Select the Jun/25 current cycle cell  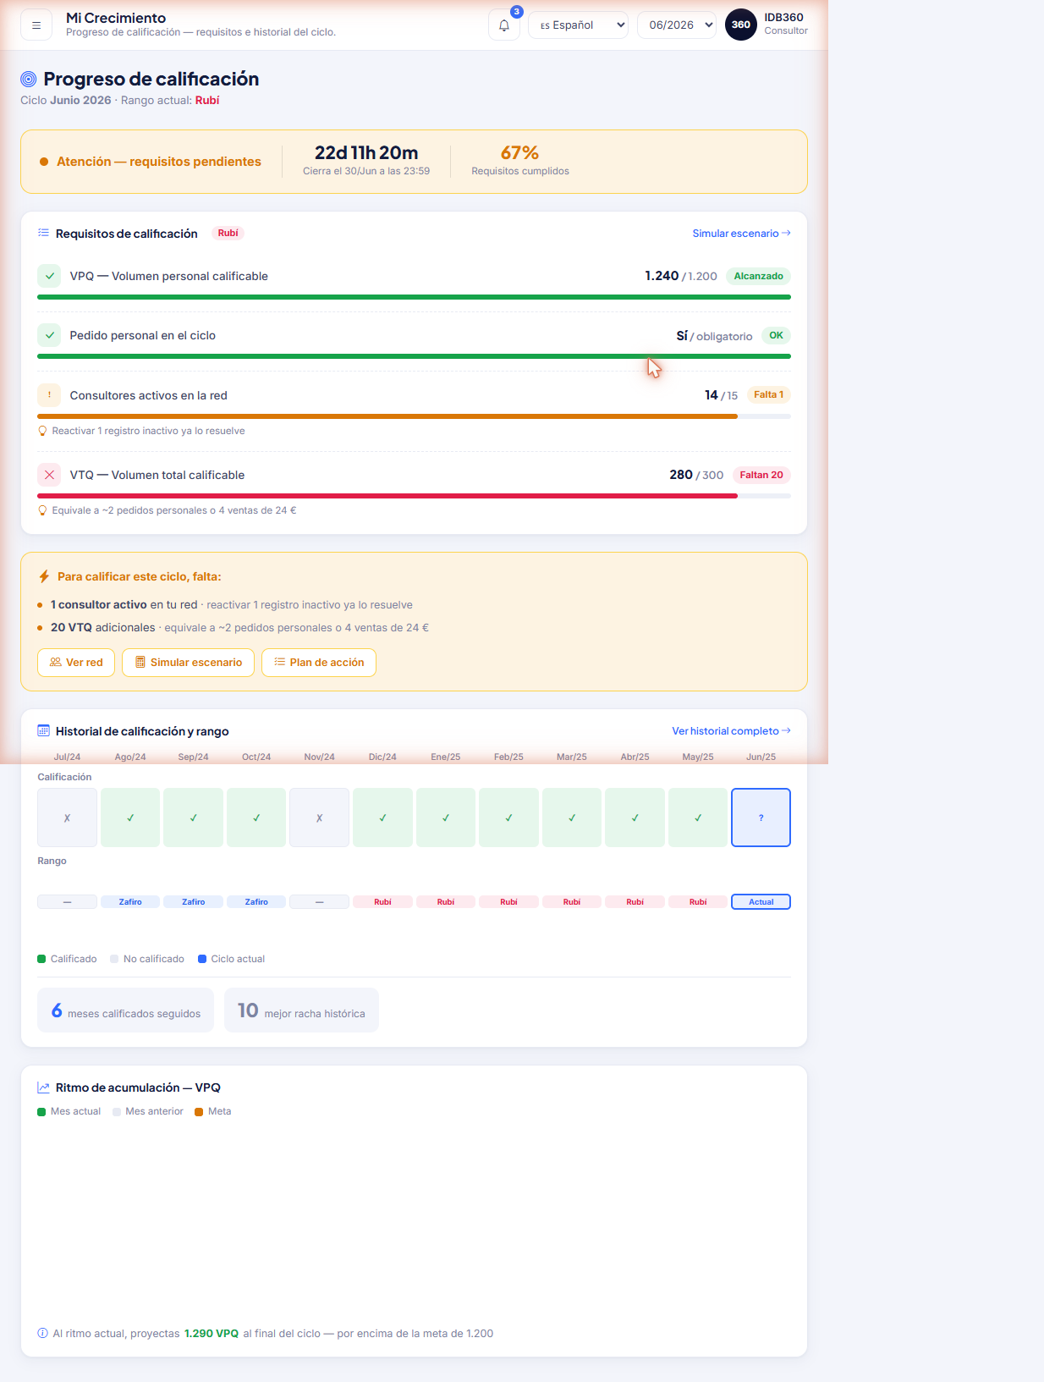(x=761, y=818)
